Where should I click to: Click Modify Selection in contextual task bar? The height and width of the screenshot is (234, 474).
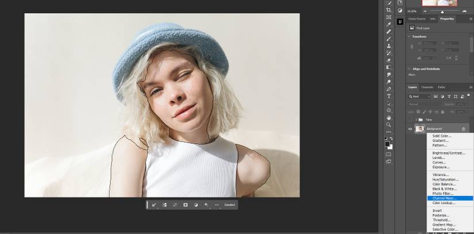pyautogui.click(x=154, y=205)
